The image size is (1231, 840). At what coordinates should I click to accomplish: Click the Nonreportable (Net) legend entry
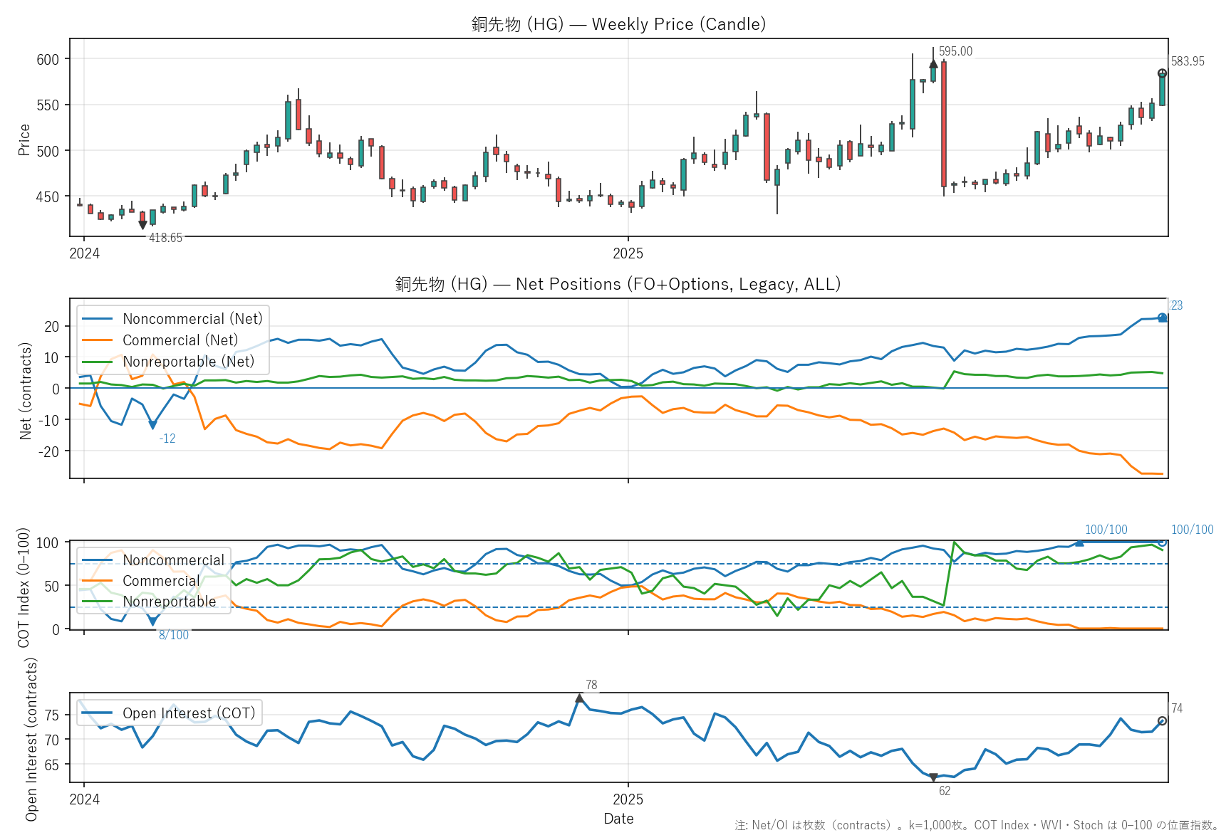188,362
